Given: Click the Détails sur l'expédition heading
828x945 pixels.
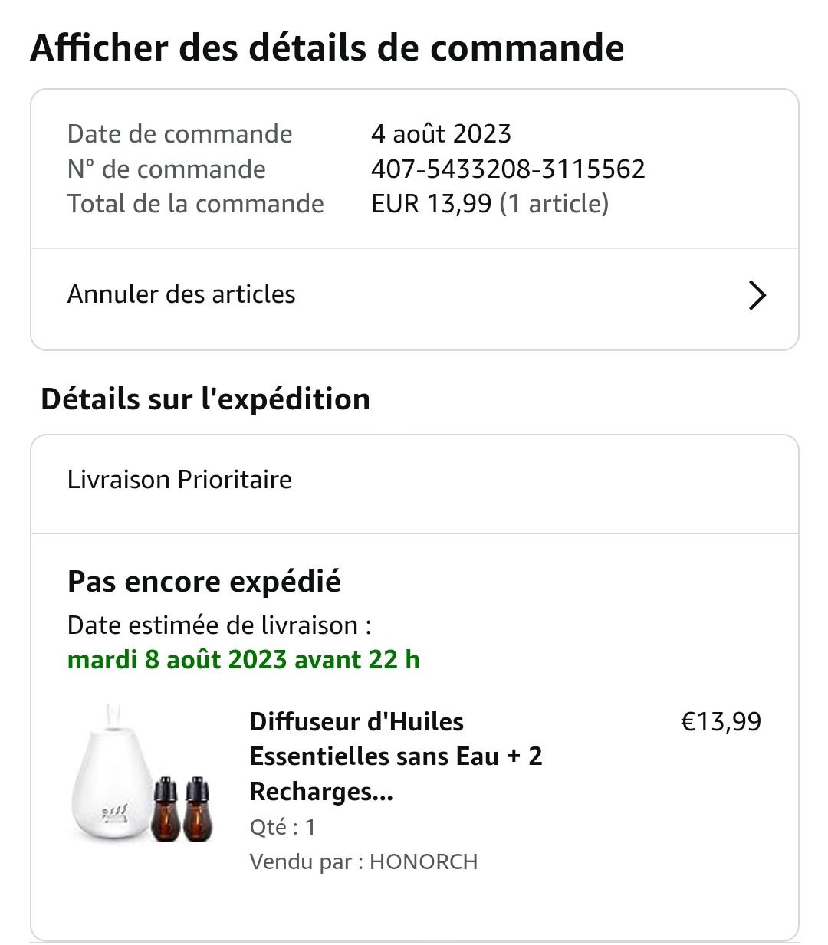Looking at the screenshot, I should 205,399.
